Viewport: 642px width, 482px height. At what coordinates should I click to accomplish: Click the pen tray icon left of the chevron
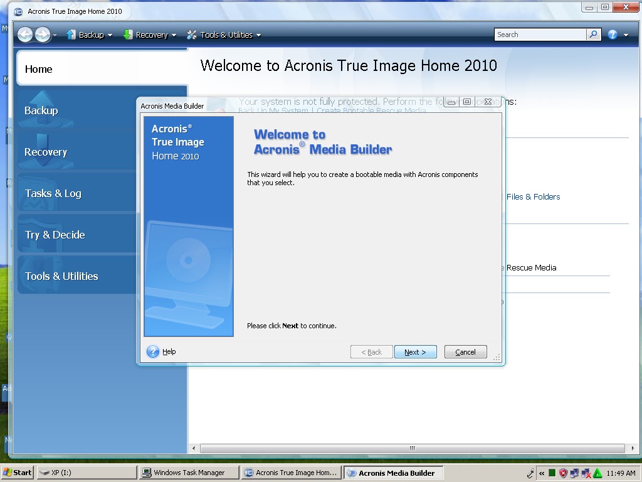(x=530, y=473)
